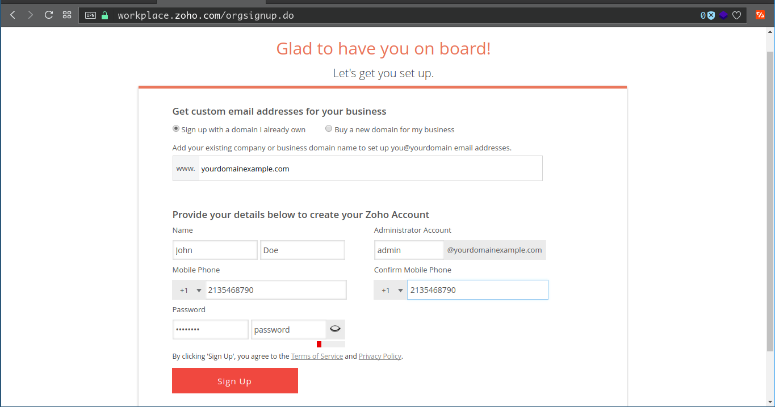Reload the page
This screenshot has height=407, width=775.
click(x=49, y=15)
